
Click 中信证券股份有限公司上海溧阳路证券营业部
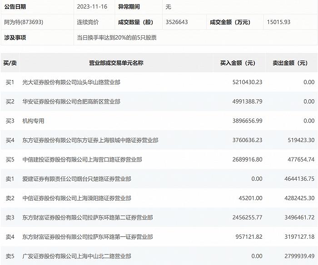tap(77, 198)
